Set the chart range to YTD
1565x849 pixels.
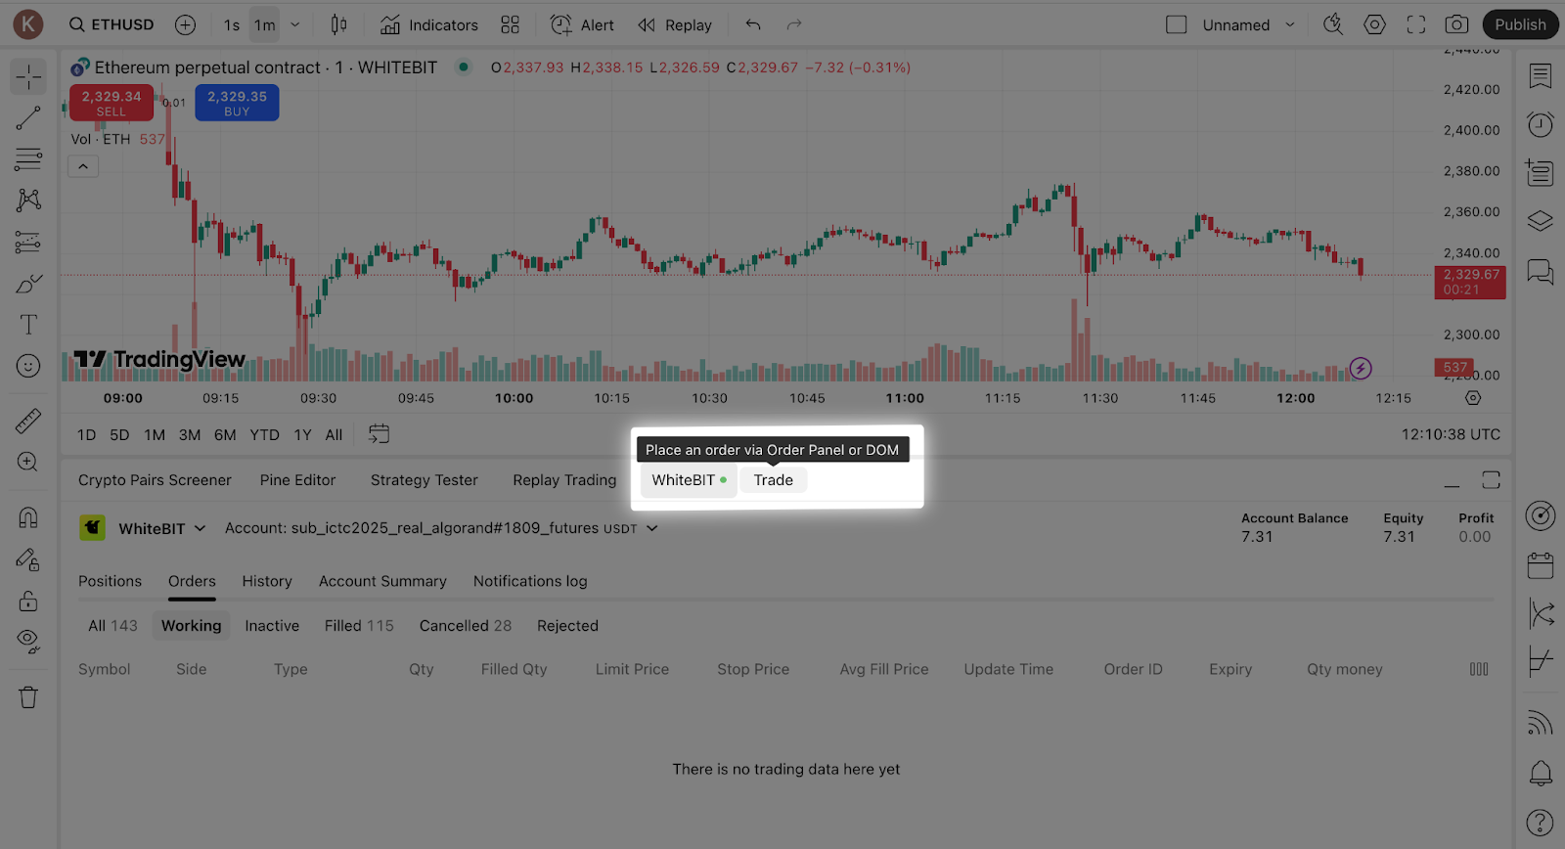(264, 435)
